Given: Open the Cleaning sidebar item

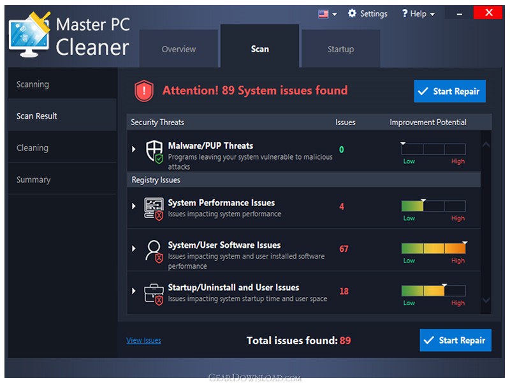Looking at the screenshot, I should pos(62,147).
